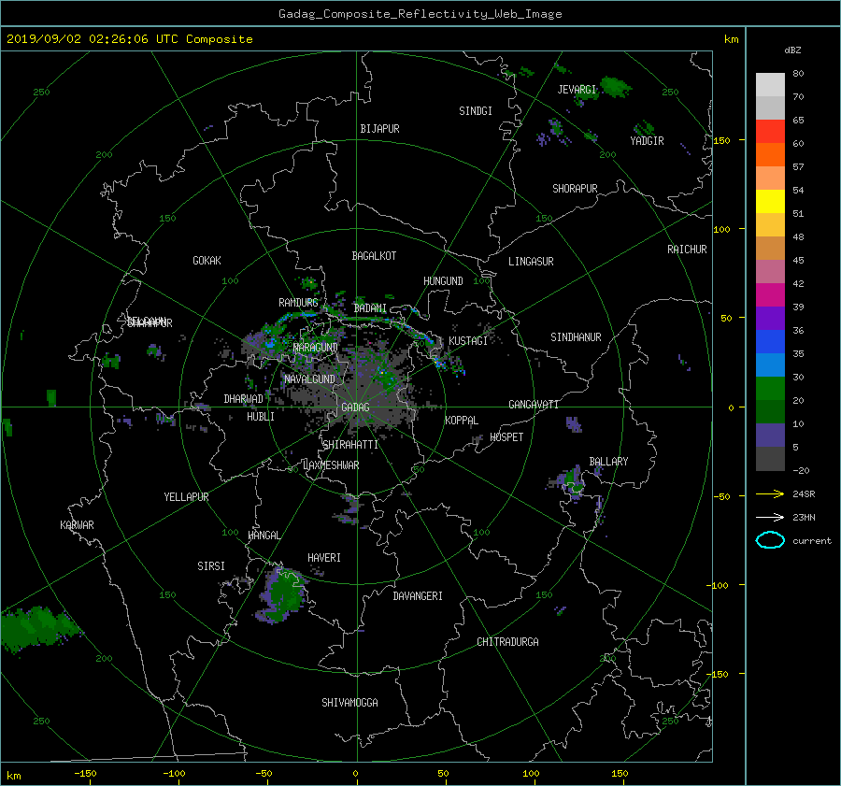The height and width of the screenshot is (786, 841).
Task: Click the Gadag_Composite_Reflectivity_Web_Image title
Action: [420, 14]
